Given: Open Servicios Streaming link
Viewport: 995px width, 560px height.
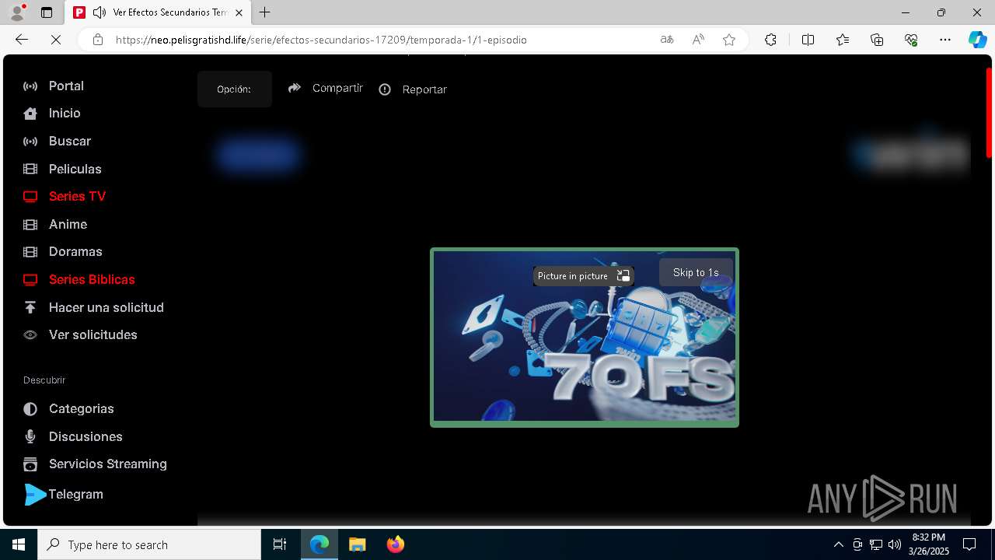Looking at the screenshot, I should [108, 464].
